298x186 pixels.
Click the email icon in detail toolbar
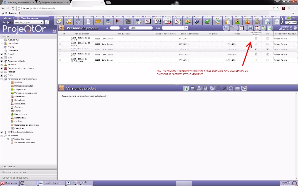(x=237, y=88)
